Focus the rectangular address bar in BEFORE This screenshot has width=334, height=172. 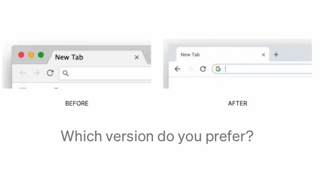click(105, 74)
